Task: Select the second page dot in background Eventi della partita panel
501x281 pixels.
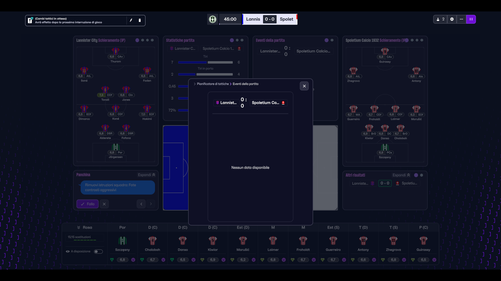Action: pos(332,40)
